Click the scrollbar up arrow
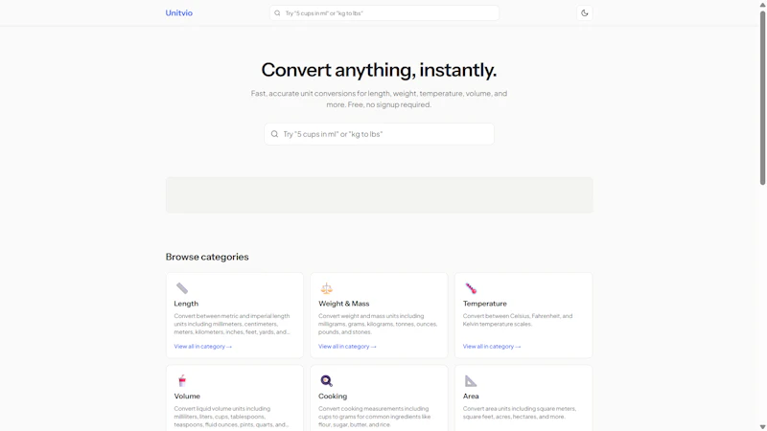Viewport: 767px width, 431px height. (x=762, y=4)
